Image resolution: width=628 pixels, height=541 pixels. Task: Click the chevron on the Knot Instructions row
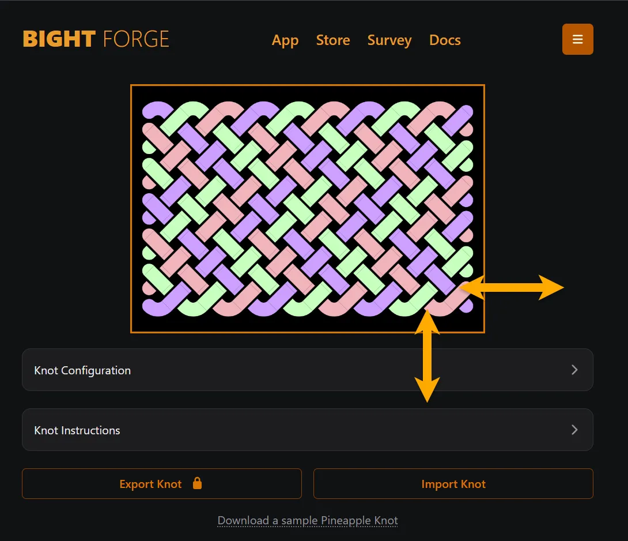click(x=574, y=430)
